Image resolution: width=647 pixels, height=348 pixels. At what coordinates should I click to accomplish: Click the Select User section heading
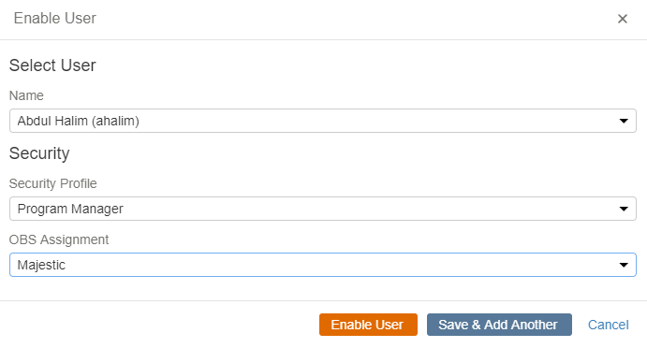52,65
